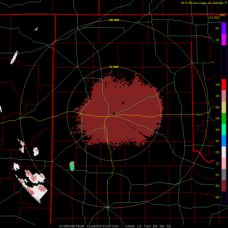Click the GC legend label
The height and width of the screenshot is (228, 228).
point(217,175)
